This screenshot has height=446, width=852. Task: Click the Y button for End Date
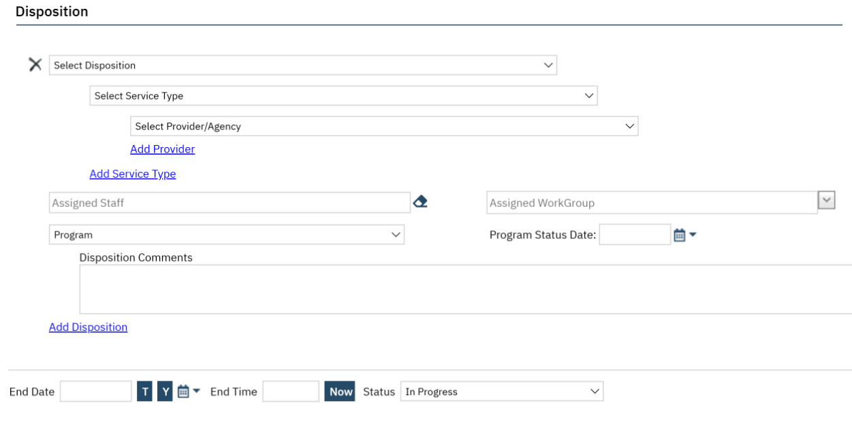165,392
